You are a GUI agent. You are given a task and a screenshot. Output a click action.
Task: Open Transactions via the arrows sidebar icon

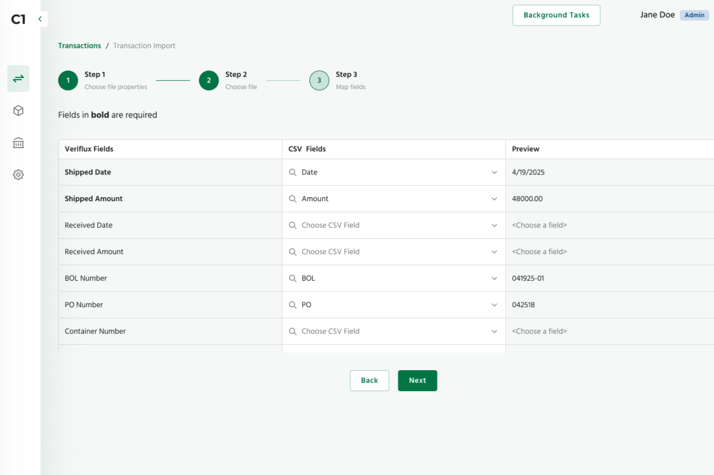18,78
